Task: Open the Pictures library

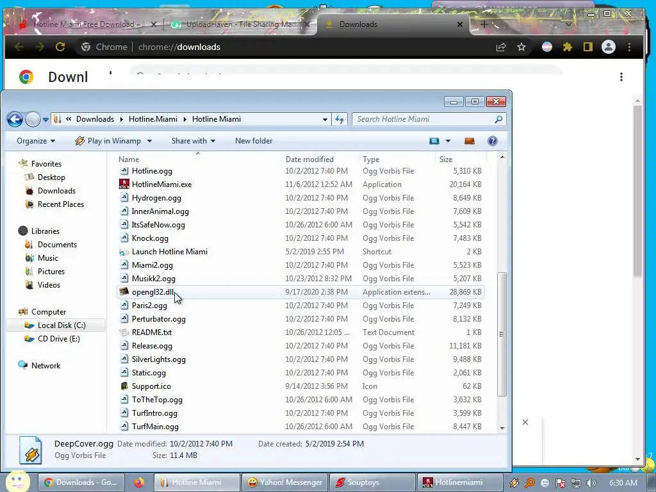Action: (51, 272)
